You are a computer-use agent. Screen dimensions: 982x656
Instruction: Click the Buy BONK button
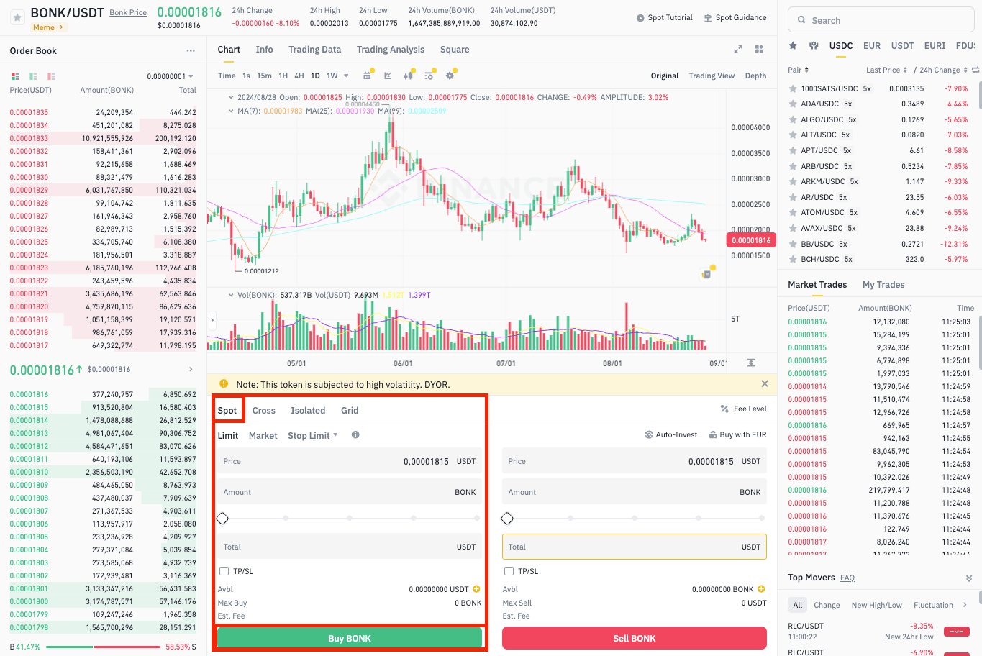[350, 638]
